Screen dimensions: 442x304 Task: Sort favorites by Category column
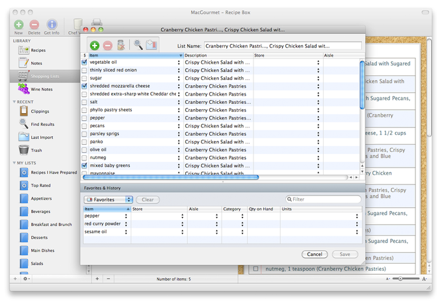[234, 209]
